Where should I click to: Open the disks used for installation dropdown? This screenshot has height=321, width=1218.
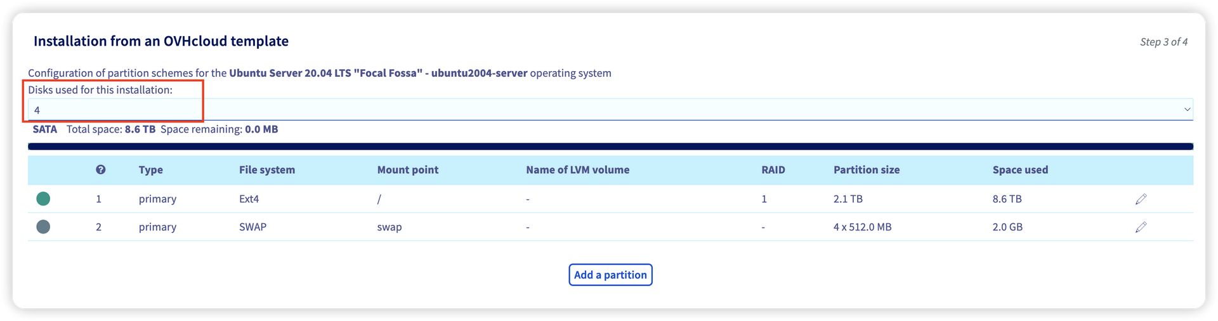click(609, 110)
